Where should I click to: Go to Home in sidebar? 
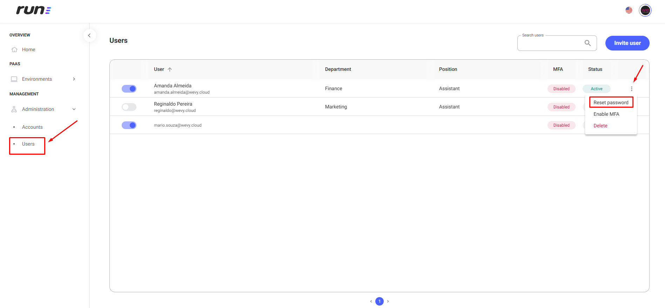coord(28,49)
